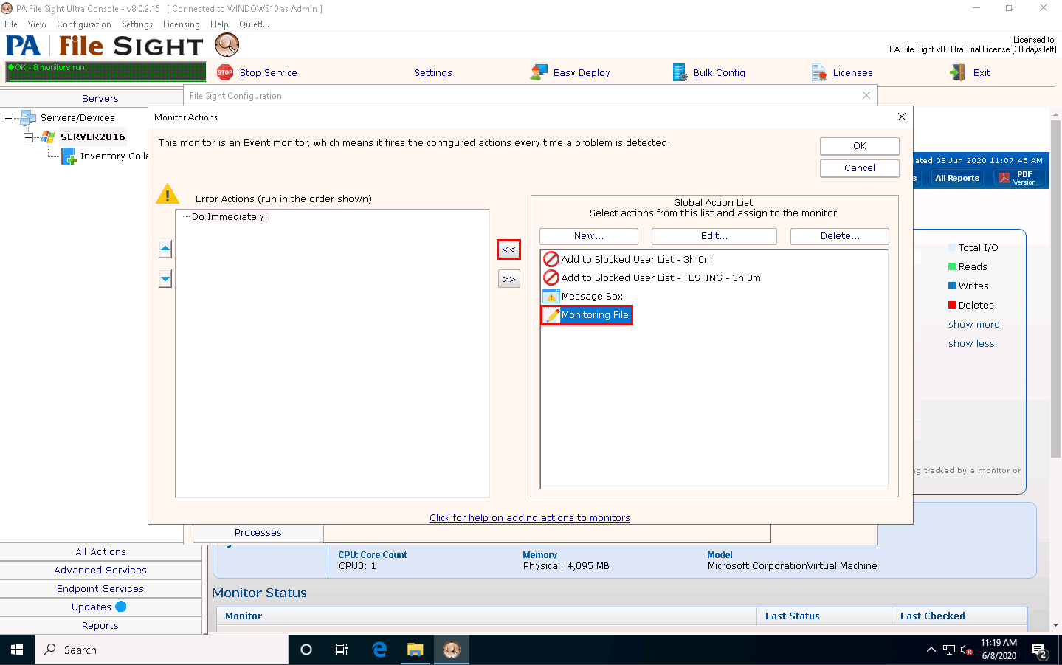Click in the taskbar Search box
Screen dimensions: 1062x665
(162, 650)
